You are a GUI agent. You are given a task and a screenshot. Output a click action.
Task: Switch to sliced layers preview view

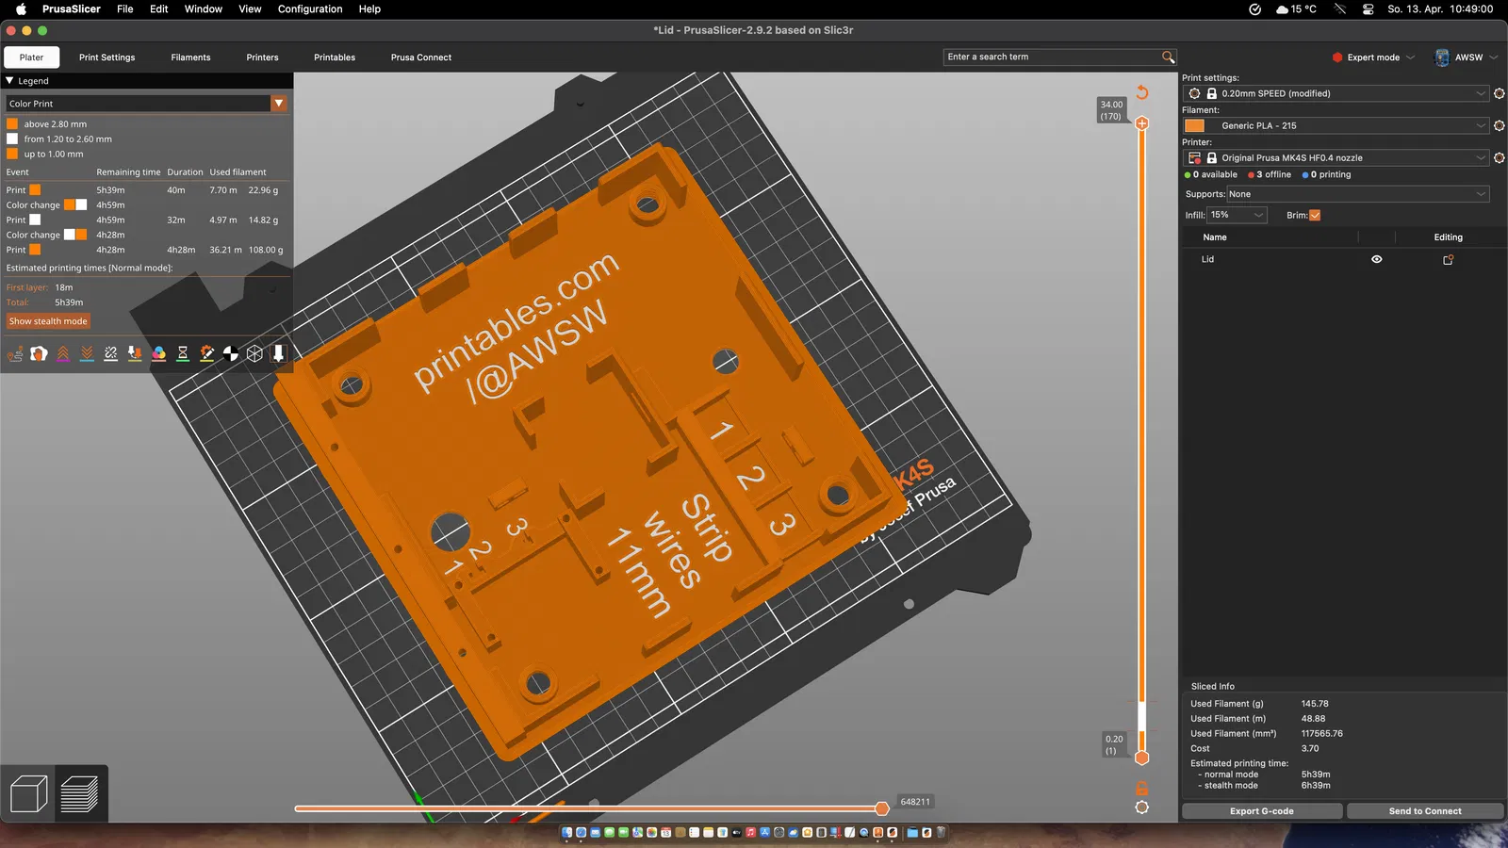pos(80,793)
